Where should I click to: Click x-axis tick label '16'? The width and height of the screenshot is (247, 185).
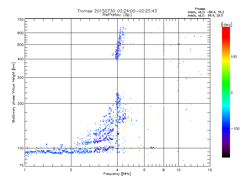[210, 170]
